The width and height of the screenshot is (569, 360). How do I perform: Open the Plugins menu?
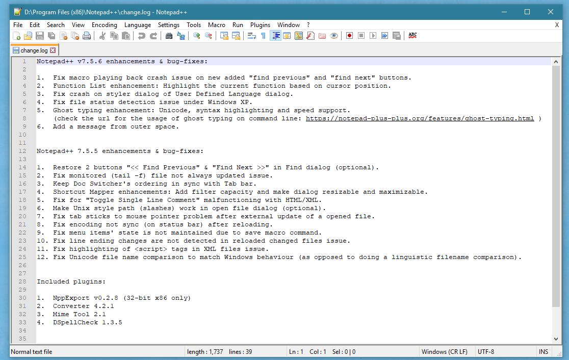pyautogui.click(x=260, y=24)
